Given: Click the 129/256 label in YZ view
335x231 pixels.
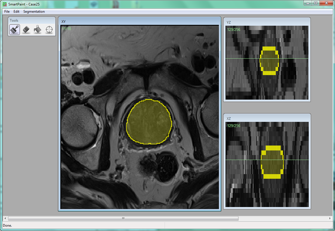Looking at the screenshot, I should [x=234, y=30].
